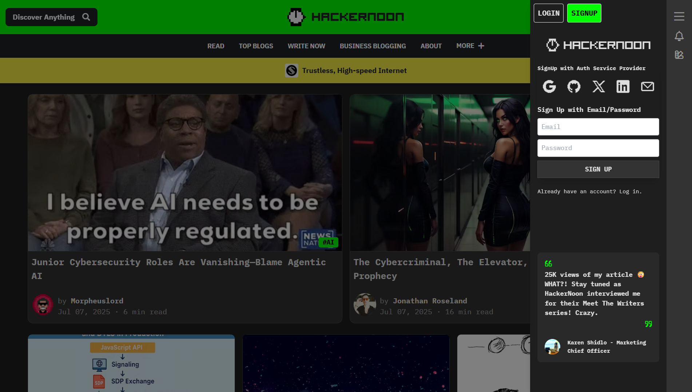The height and width of the screenshot is (392, 692).
Task: Click the LOGIN button
Action: 549,13
